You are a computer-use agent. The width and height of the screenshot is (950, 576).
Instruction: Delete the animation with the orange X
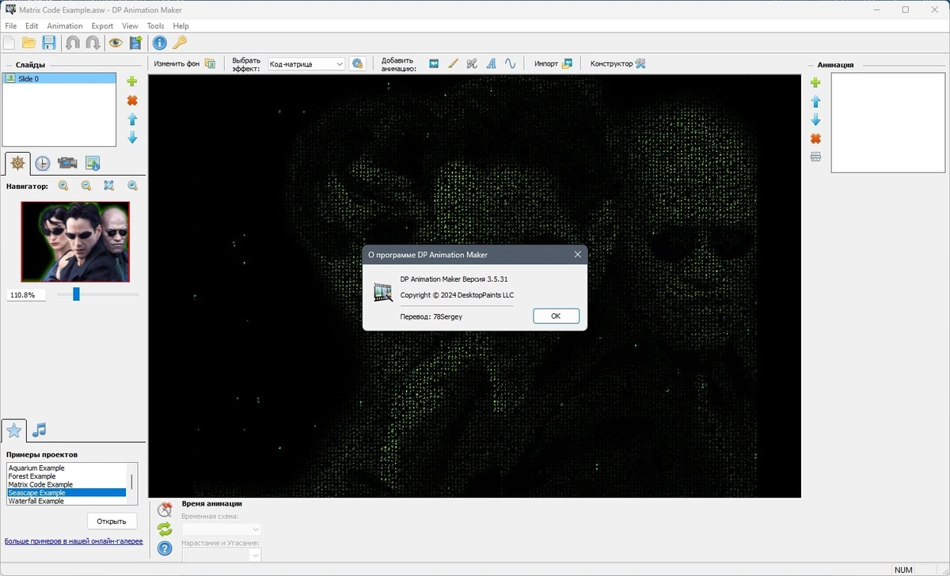coord(815,138)
